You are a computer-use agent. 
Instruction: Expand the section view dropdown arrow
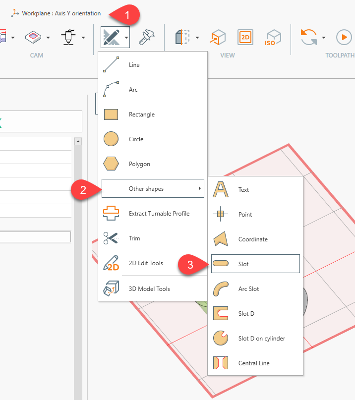(197, 37)
